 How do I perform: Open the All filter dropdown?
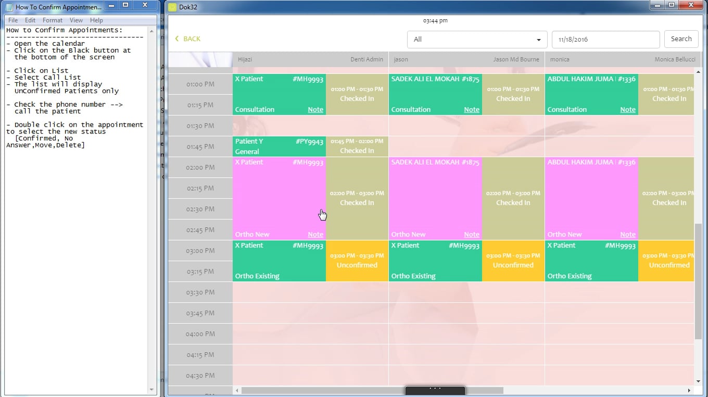click(x=477, y=40)
